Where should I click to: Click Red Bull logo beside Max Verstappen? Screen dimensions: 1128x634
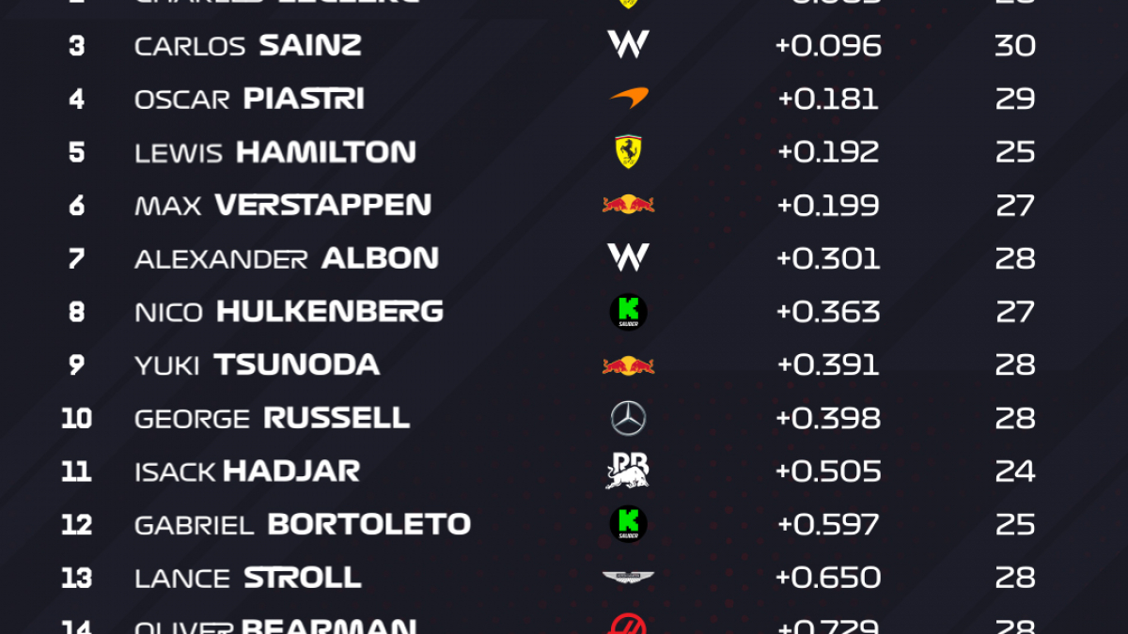pos(628,205)
